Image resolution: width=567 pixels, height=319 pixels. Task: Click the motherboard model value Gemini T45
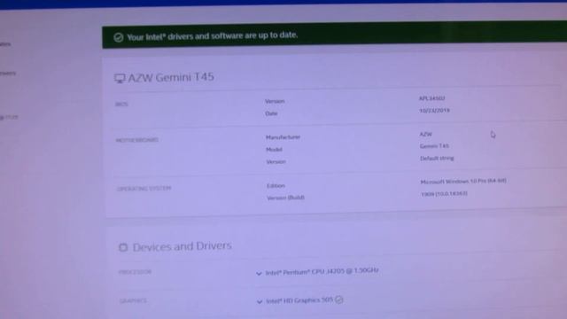coord(434,146)
